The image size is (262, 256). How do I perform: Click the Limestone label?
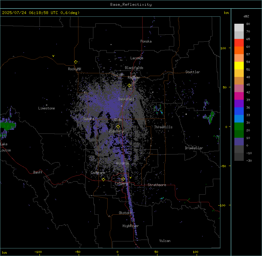tap(47, 108)
